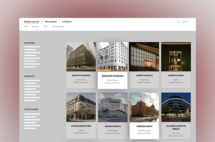Screen dimensions: 215x142
Task: Click the search magnifier icon
Action: click(x=178, y=22)
